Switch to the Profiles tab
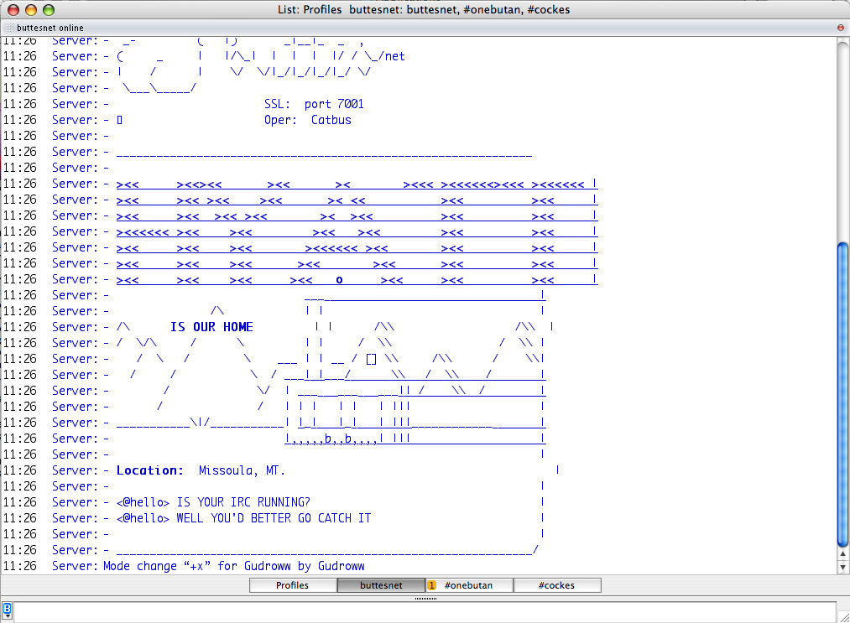Image resolution: width=850 pixels, height=623 pixels. click(293, 585)
